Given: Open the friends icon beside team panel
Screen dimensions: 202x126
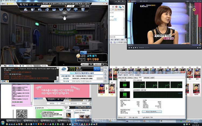Looking at the screenshot, I should (x=106, y=71).
